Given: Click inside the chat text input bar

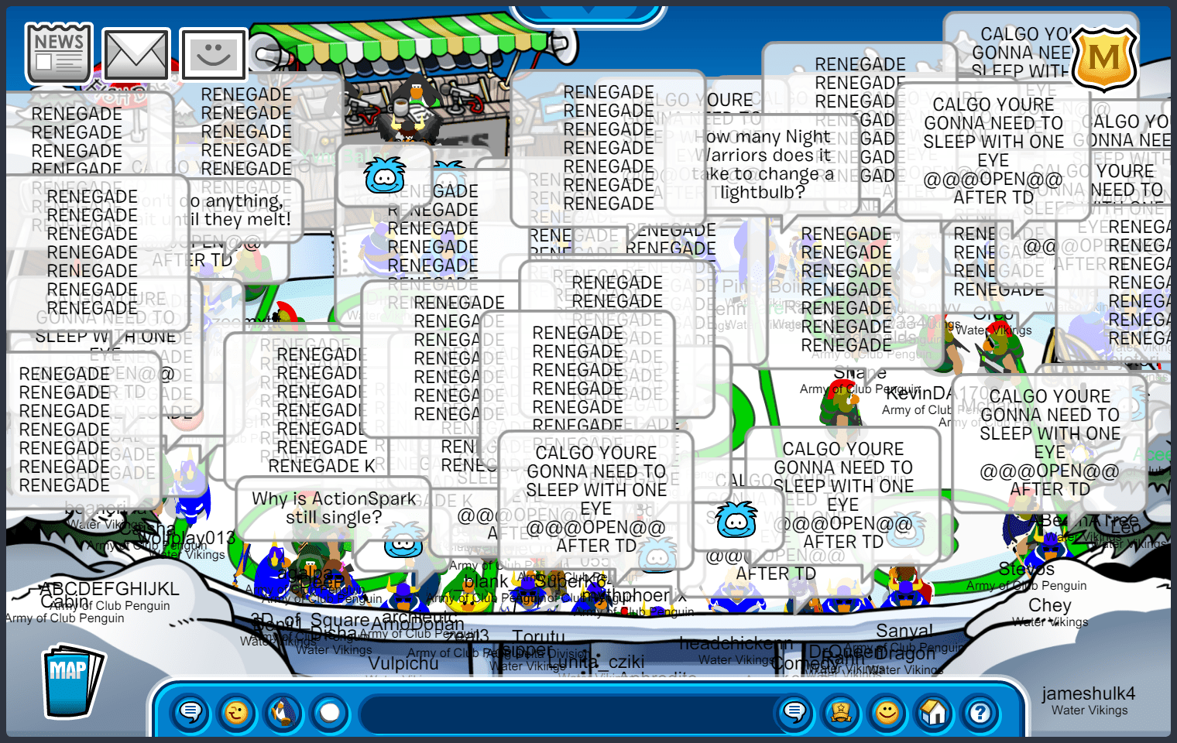Looking at the screenshot, I should tap(565, 712).
